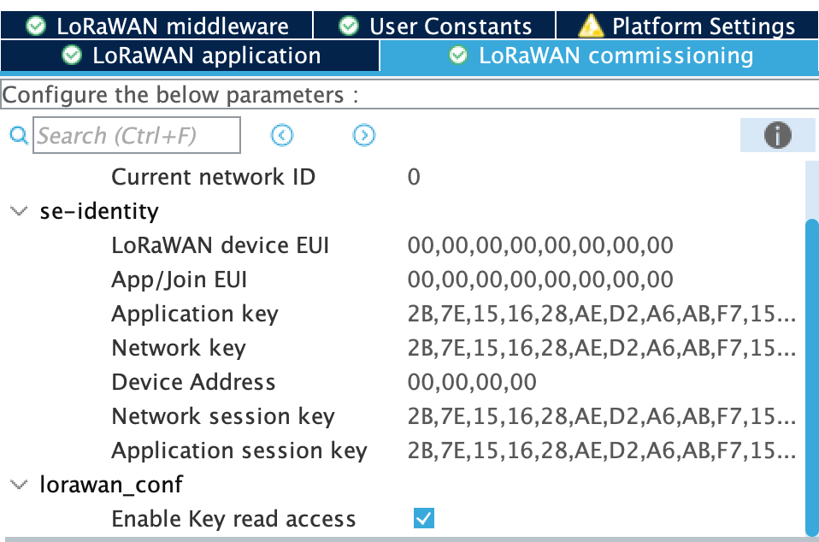The height and width of the screenshot is (542, 819).
Task: Click the Platform Settings warning icon
Action: coord(591,27)
